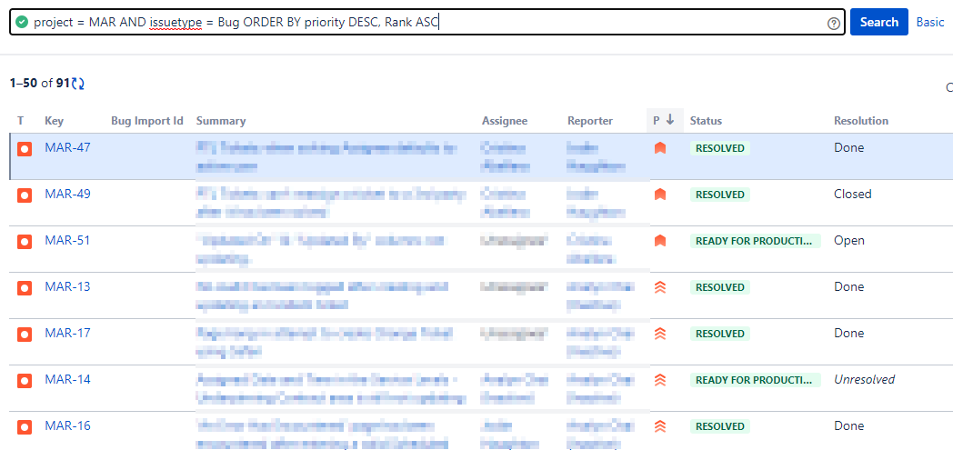The width and height of the screenshot is (953, 450).
Task: Click the Bug type icon for MAR-13
Action: pos(25,288)
